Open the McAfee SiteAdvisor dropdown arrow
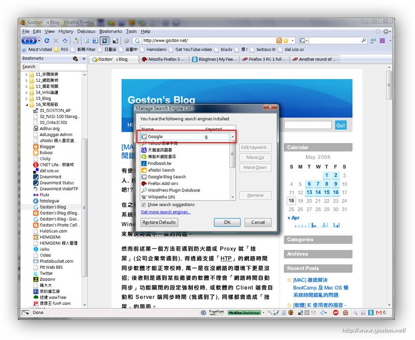This screenshot has width=415, height=340. (x=263, y=313)
